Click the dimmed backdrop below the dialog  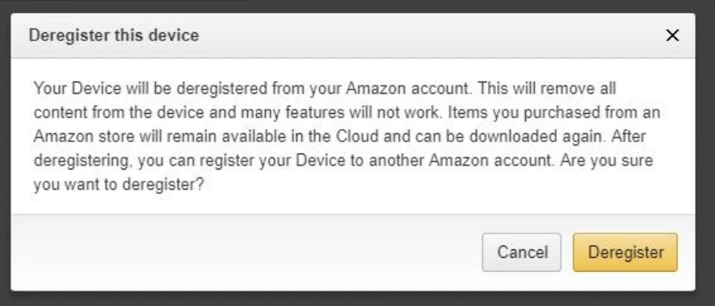coord(357,300)
